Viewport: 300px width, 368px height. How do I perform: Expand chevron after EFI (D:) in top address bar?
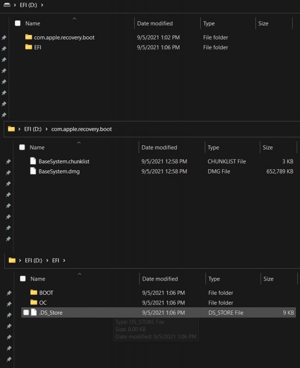[42, 5]
